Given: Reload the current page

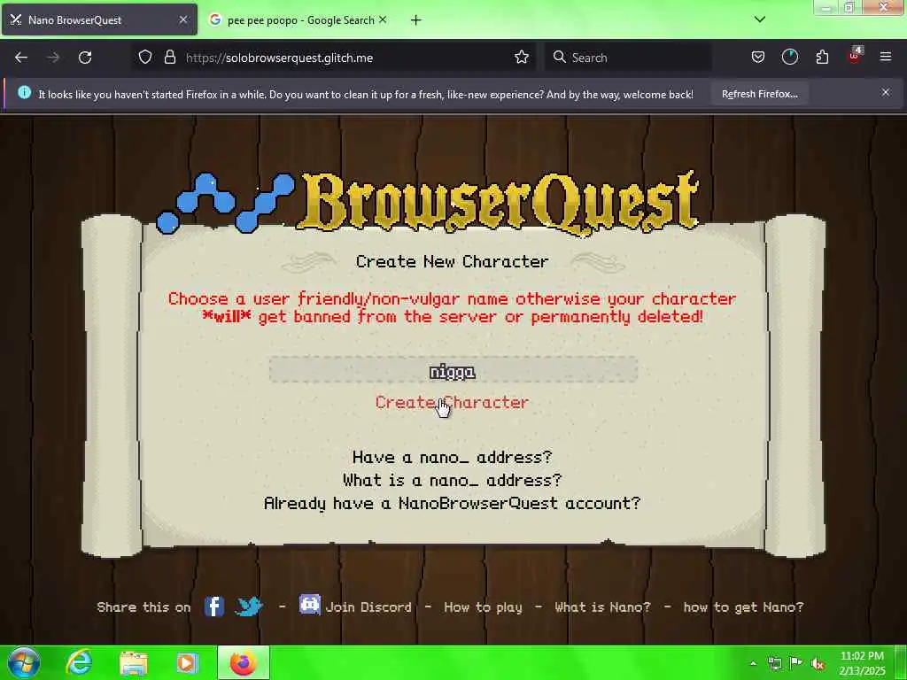Looking at the screenshot, I should point(85,58).
